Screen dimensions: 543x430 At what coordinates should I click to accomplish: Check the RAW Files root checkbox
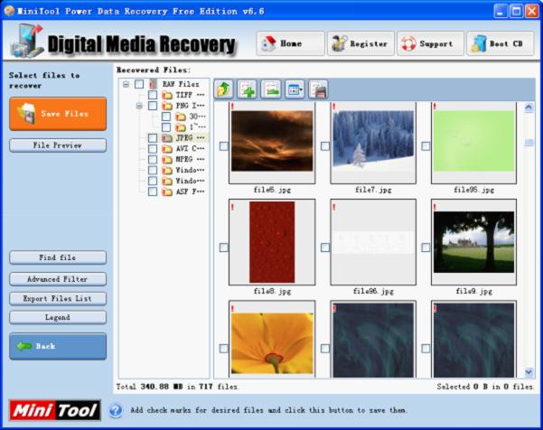(139, 84)
